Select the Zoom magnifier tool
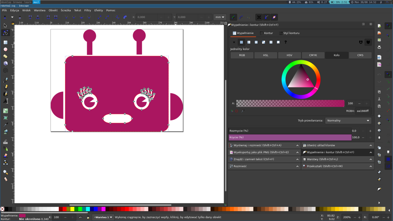393x221 pixels. pos(6,172)
